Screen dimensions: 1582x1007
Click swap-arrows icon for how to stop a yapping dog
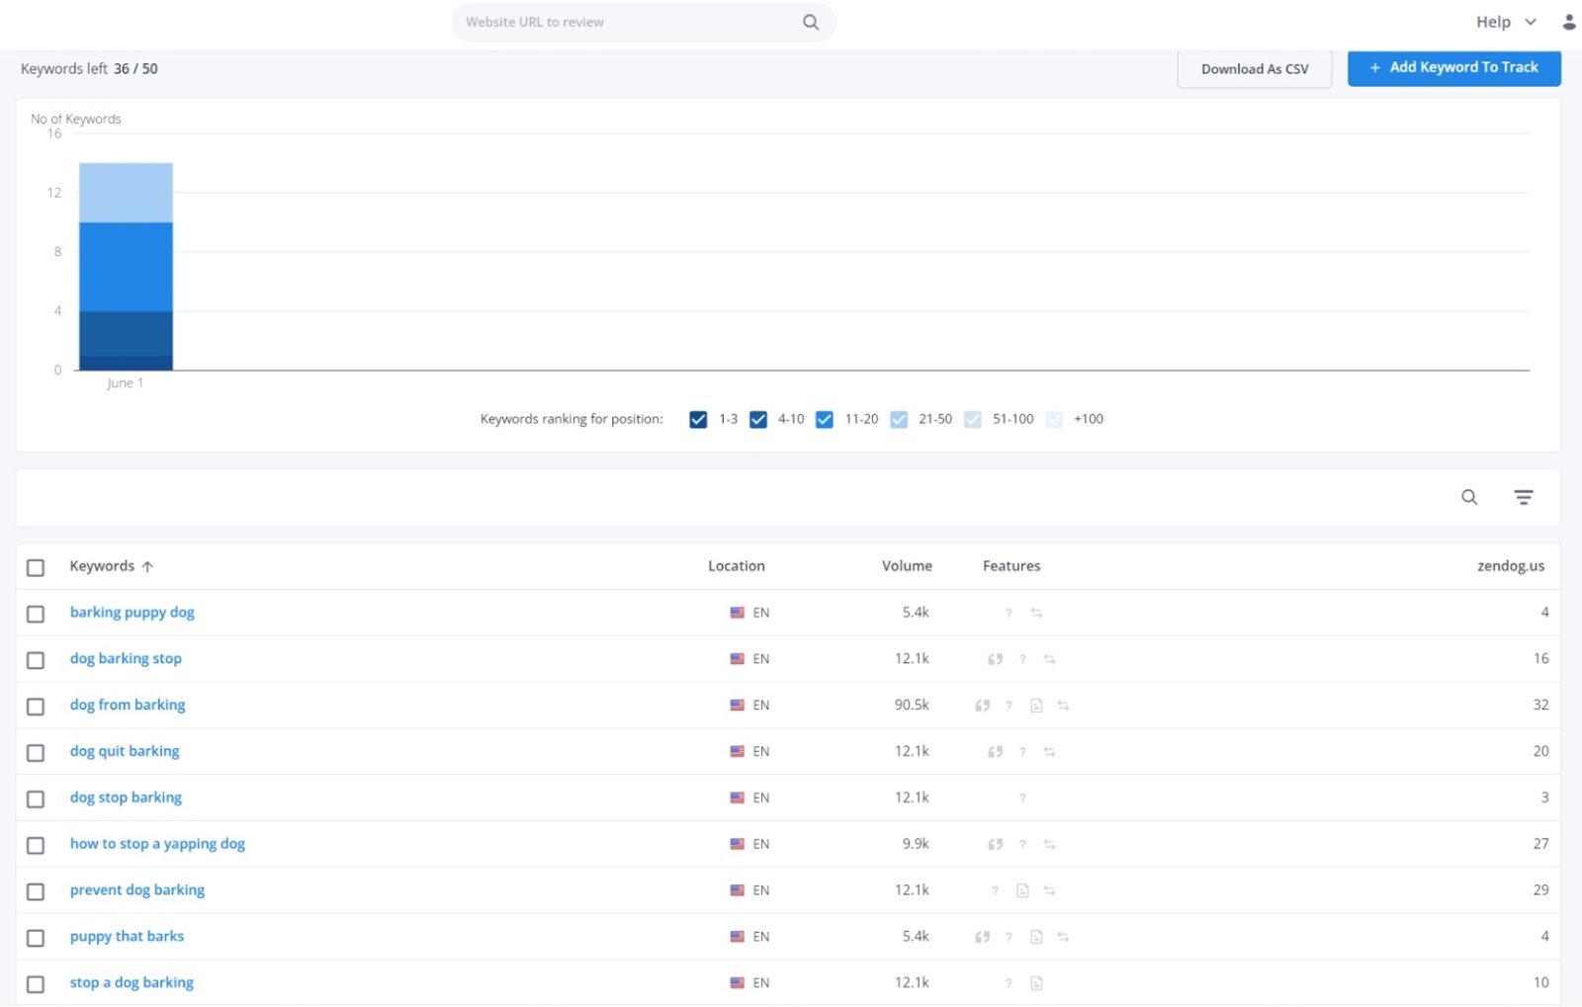pyautogui.click(x=1049, y=845)
